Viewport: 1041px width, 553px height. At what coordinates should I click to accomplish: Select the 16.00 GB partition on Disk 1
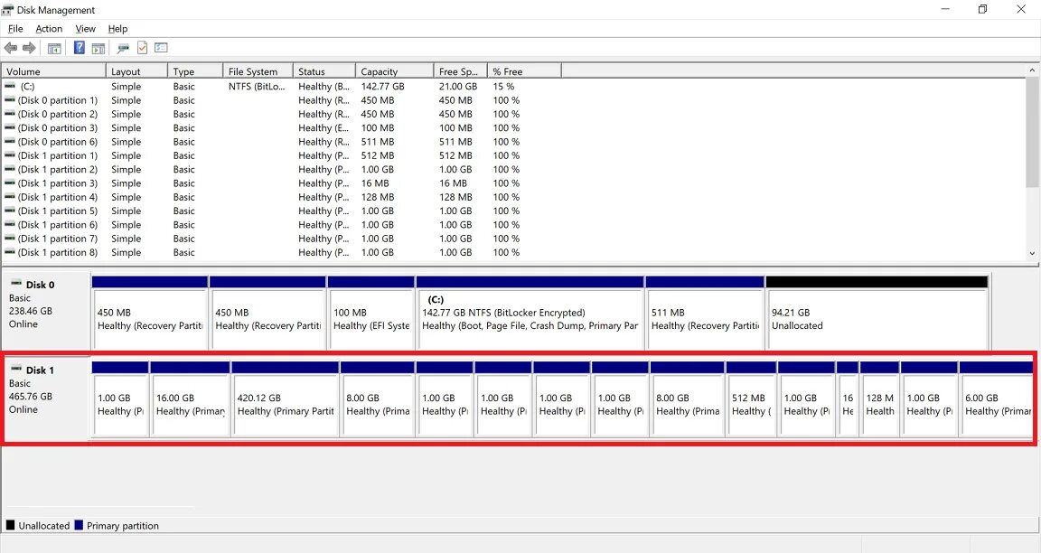(x=190, y=398)
